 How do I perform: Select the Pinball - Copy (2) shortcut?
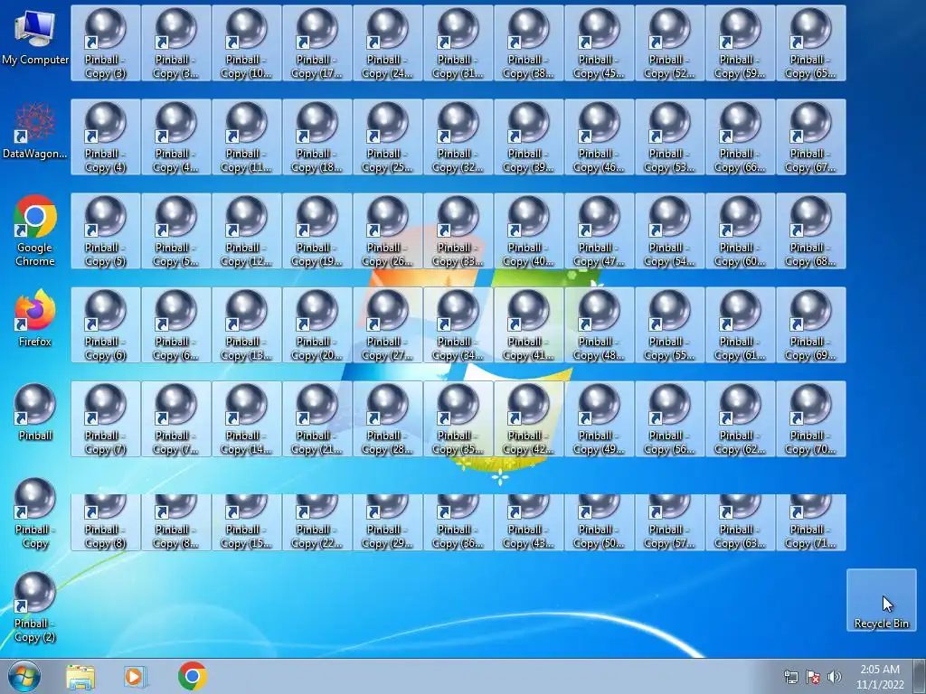pos(35,608)
